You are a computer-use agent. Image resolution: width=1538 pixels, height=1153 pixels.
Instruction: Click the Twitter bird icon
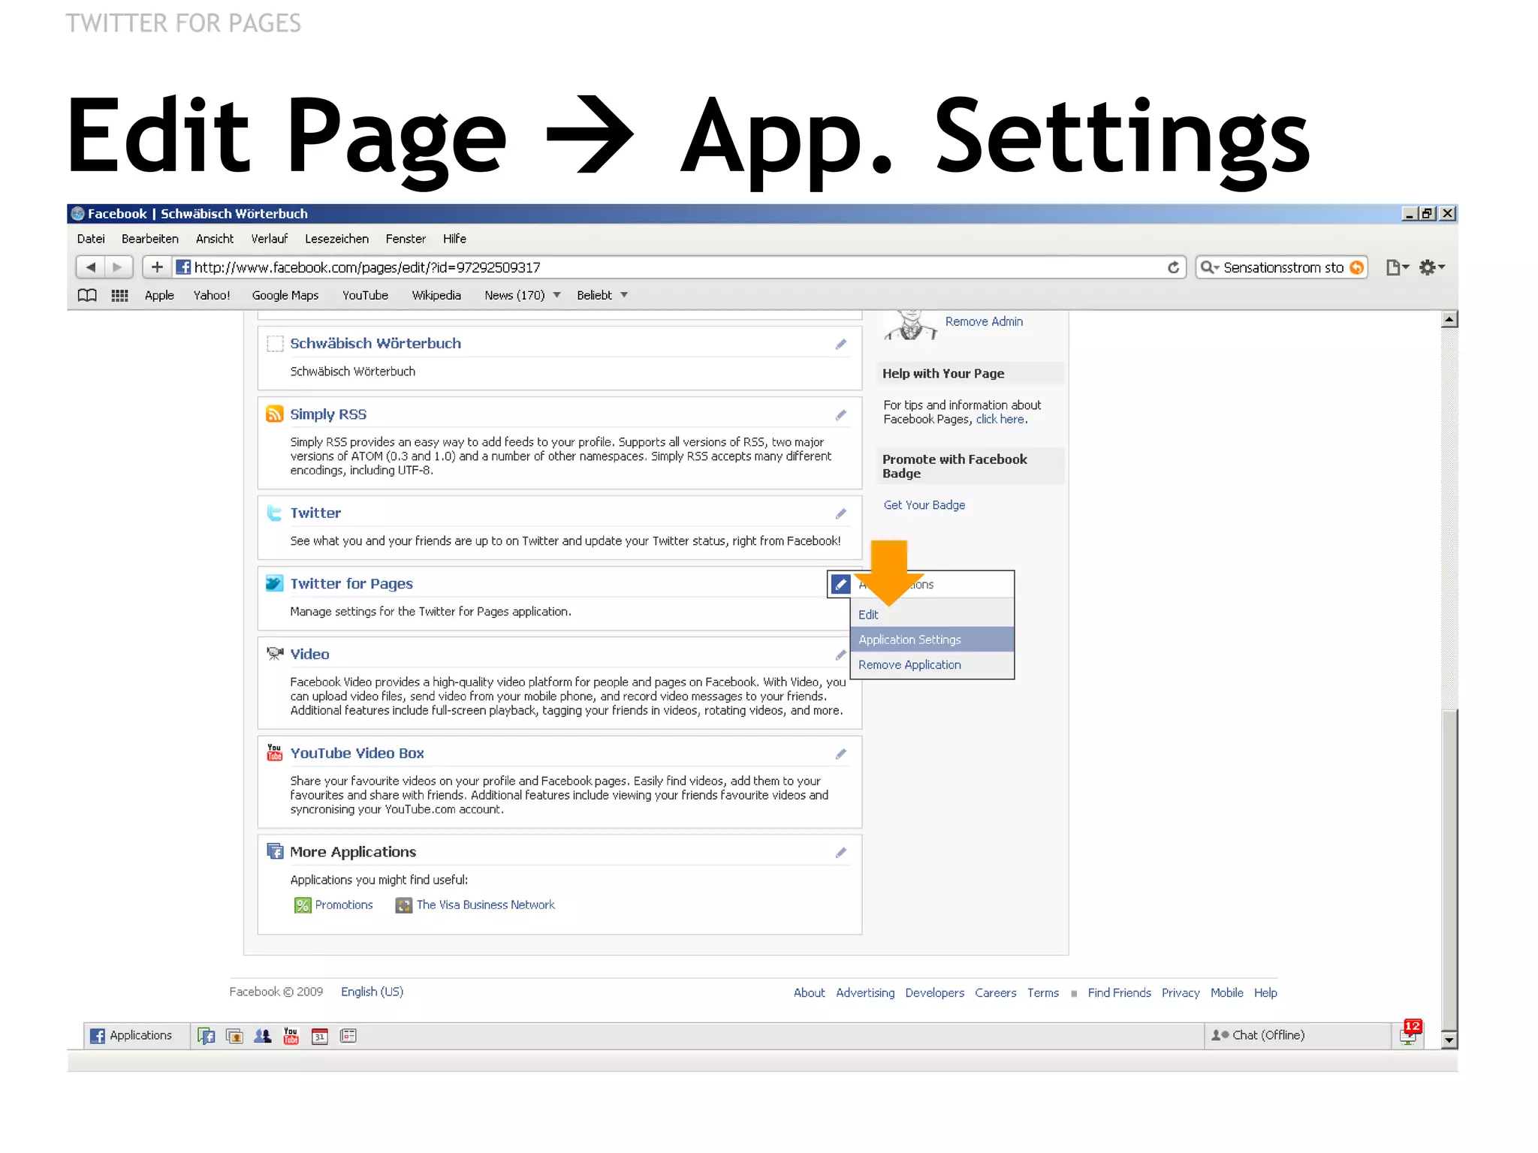pos(275,513)
